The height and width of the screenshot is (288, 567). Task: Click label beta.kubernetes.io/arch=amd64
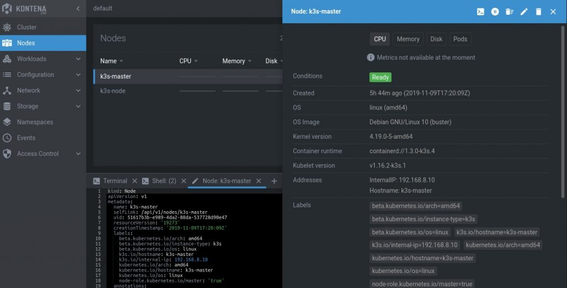coord(416,206)
